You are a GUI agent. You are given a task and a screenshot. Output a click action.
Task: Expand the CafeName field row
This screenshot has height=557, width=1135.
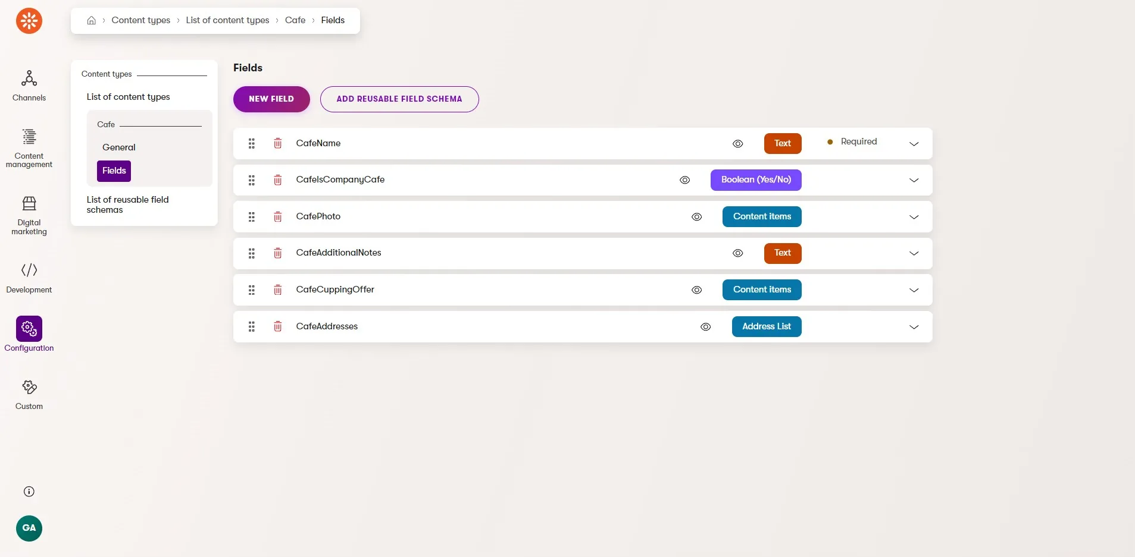(x=914, y=144)
